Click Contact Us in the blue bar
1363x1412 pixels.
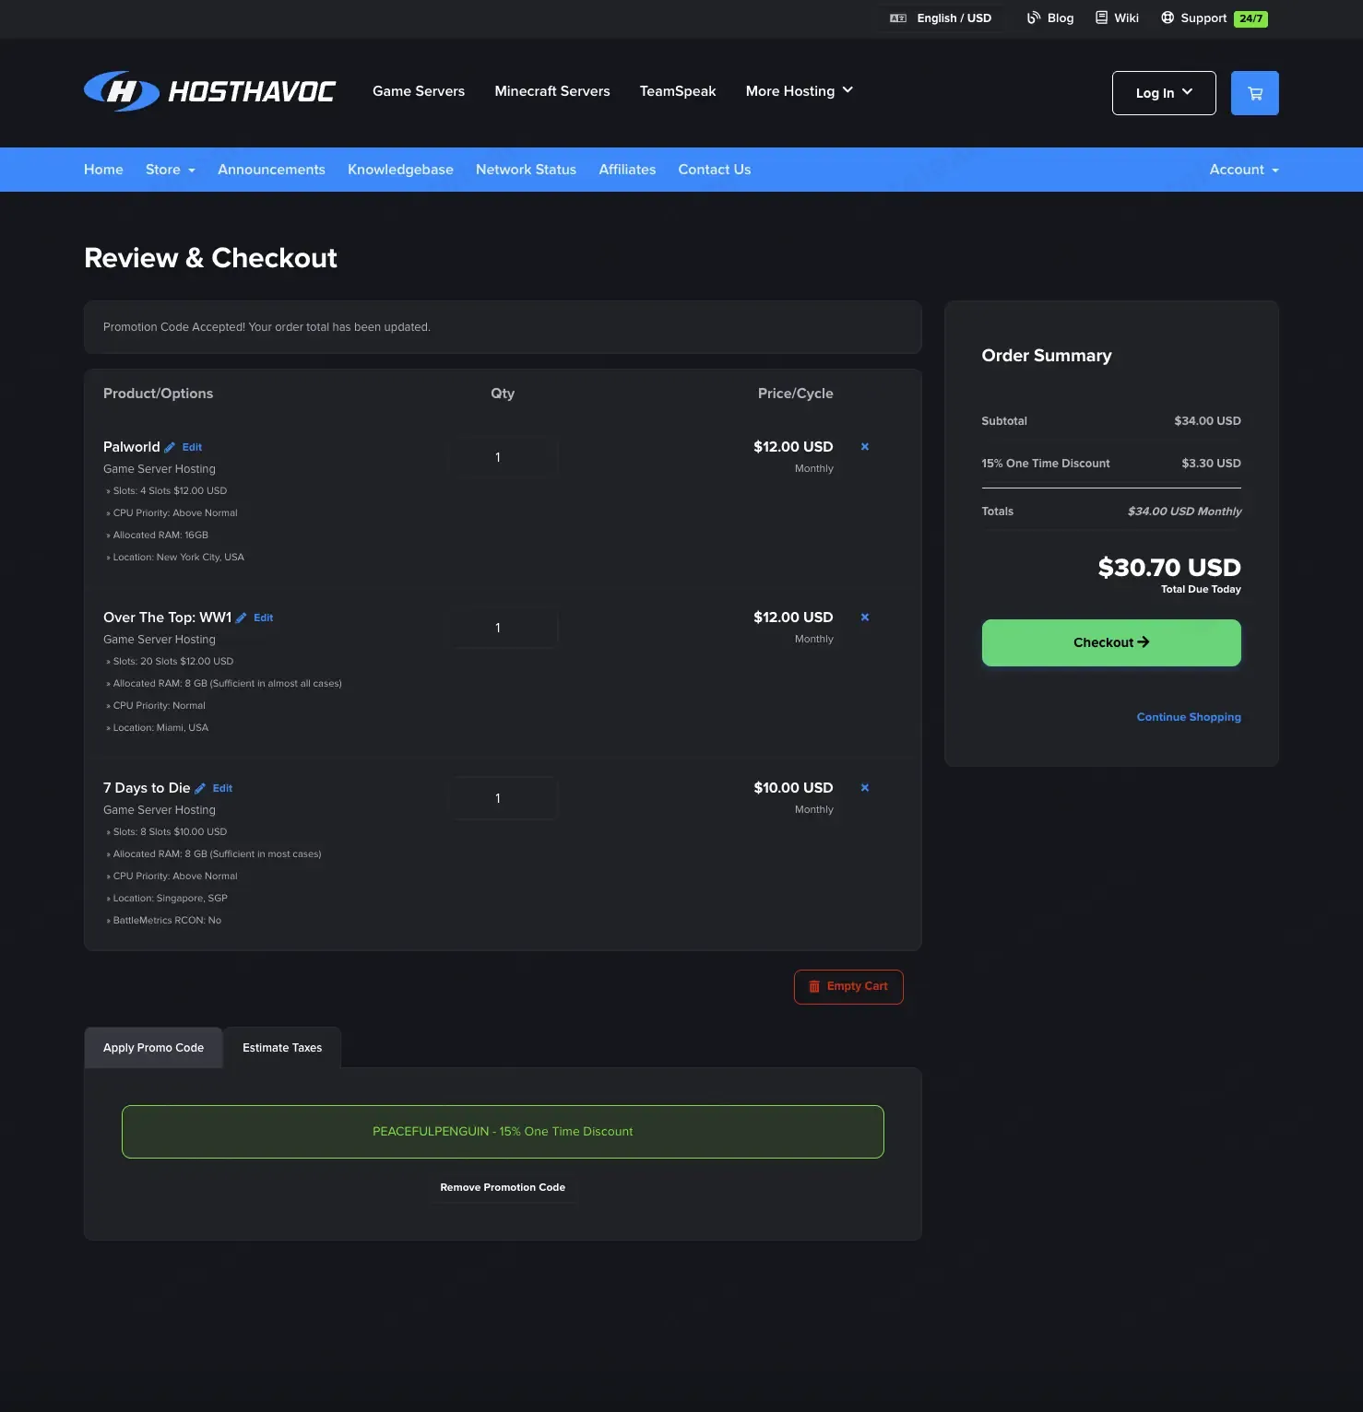click(x=715, y=170)
